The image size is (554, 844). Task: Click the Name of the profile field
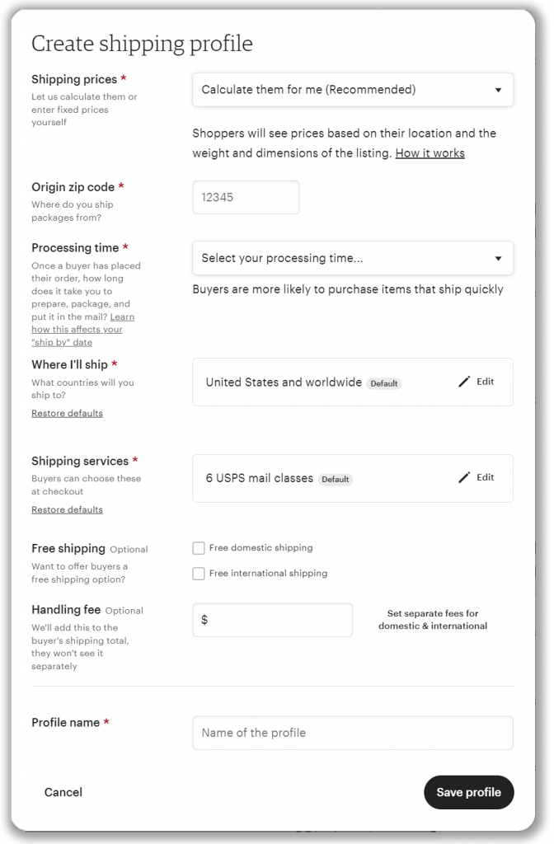click(x=352, y=732)
